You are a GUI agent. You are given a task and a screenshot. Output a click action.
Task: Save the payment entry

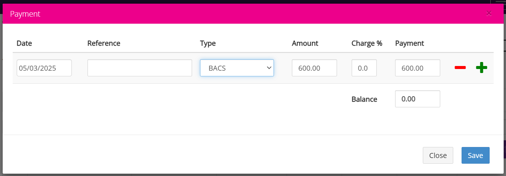tap(475, 155)
